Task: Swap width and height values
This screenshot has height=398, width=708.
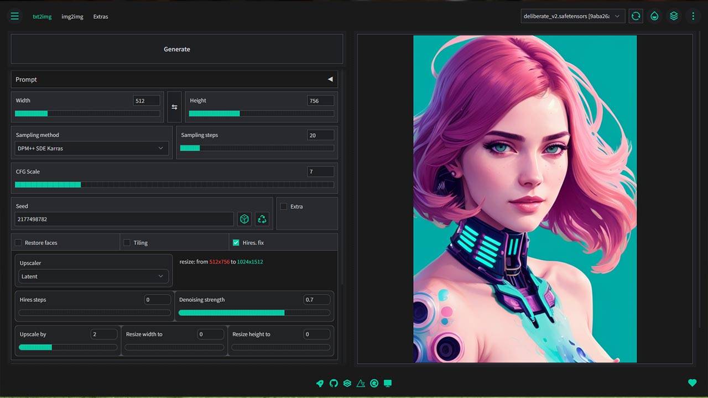Action: (174, 107)
